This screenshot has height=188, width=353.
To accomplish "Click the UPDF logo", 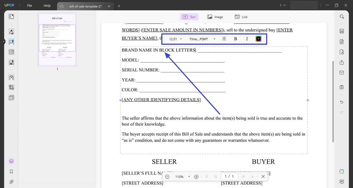I will 10,5.
